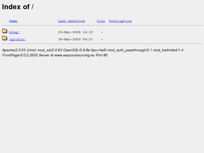Click the size dash in blog/ row

click(x=102, y=32)
